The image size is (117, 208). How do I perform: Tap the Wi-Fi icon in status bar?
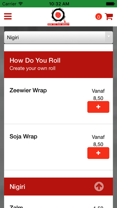[21, 4]
